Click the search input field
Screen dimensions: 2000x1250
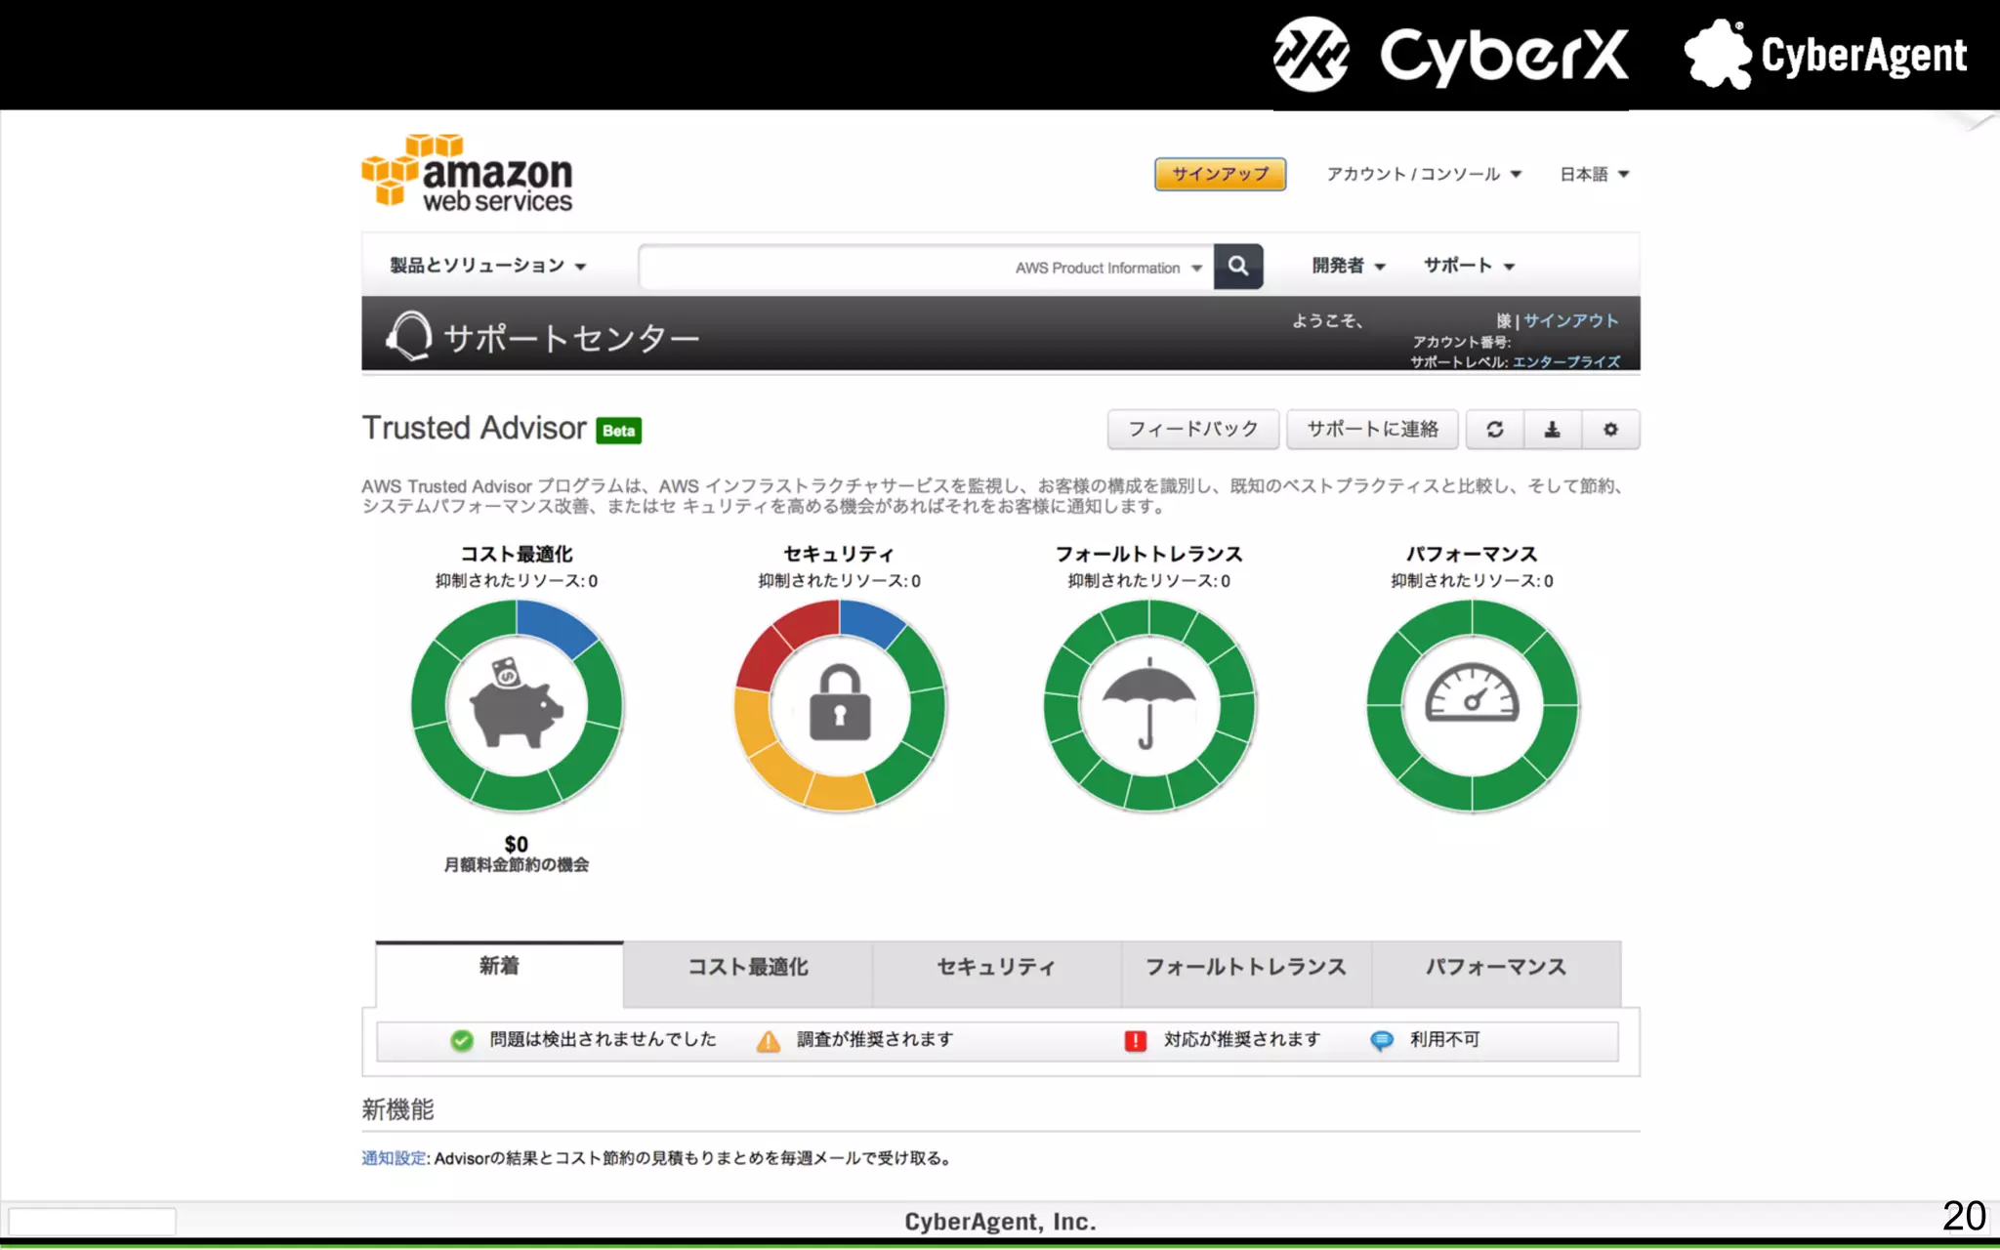click(825, 267)
